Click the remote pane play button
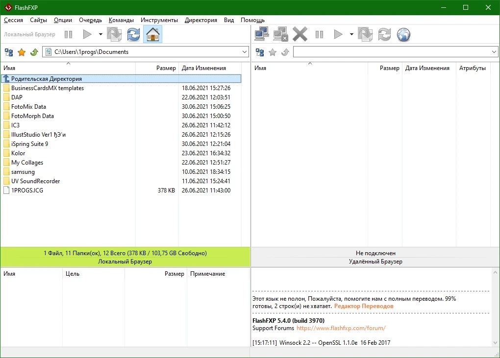 338,34
